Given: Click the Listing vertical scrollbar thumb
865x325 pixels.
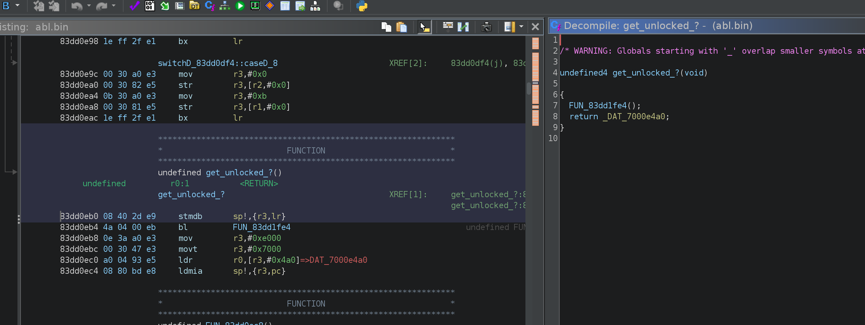Looking at the screenshot, I should click(x=529, y=89).
